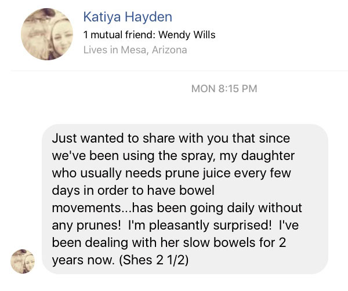Open Katiya Hayden's large profile picture
Image resolution: width=348 pixels, height=291 pixels.
coord(47,34)
